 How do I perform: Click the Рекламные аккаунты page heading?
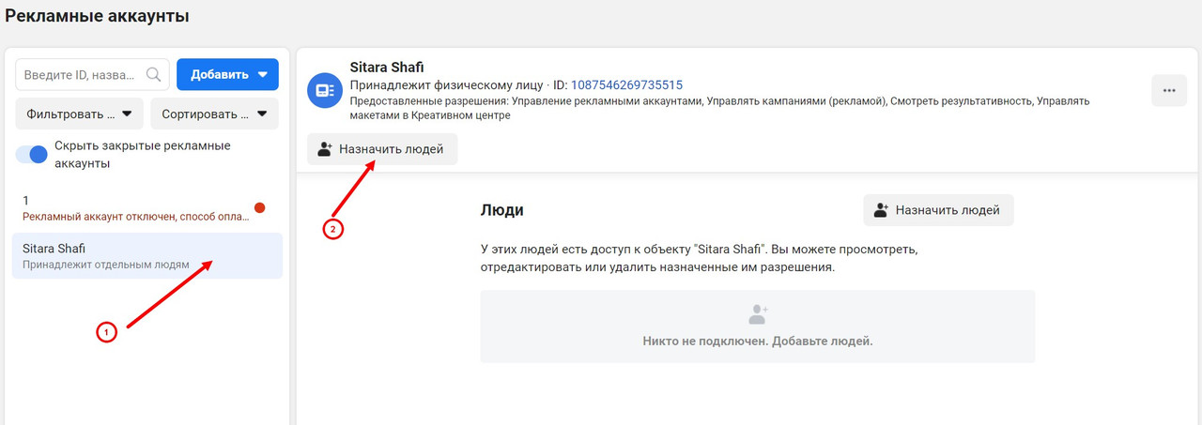tap(97, 16)
